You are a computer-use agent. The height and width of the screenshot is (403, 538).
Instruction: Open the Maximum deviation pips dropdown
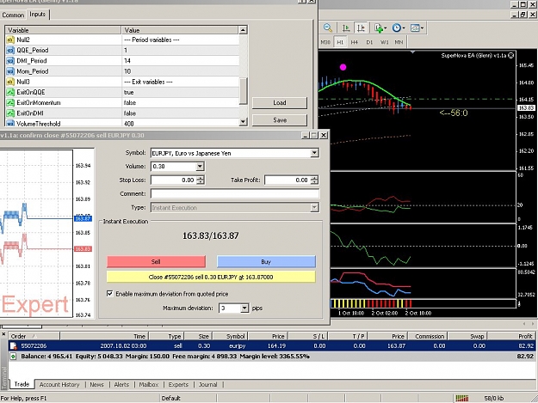point(244,308)
